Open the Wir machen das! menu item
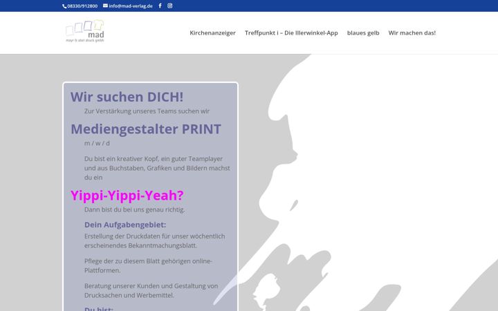The image size is (498, 311). pyautogui.click(x=412, y=32)
